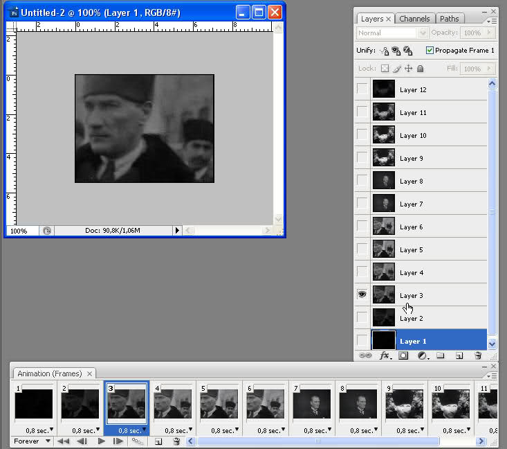Viewport: 507px width, 449px height.
Task: Delete layer with Layers panel trash icon
Action: click(477, 355)
